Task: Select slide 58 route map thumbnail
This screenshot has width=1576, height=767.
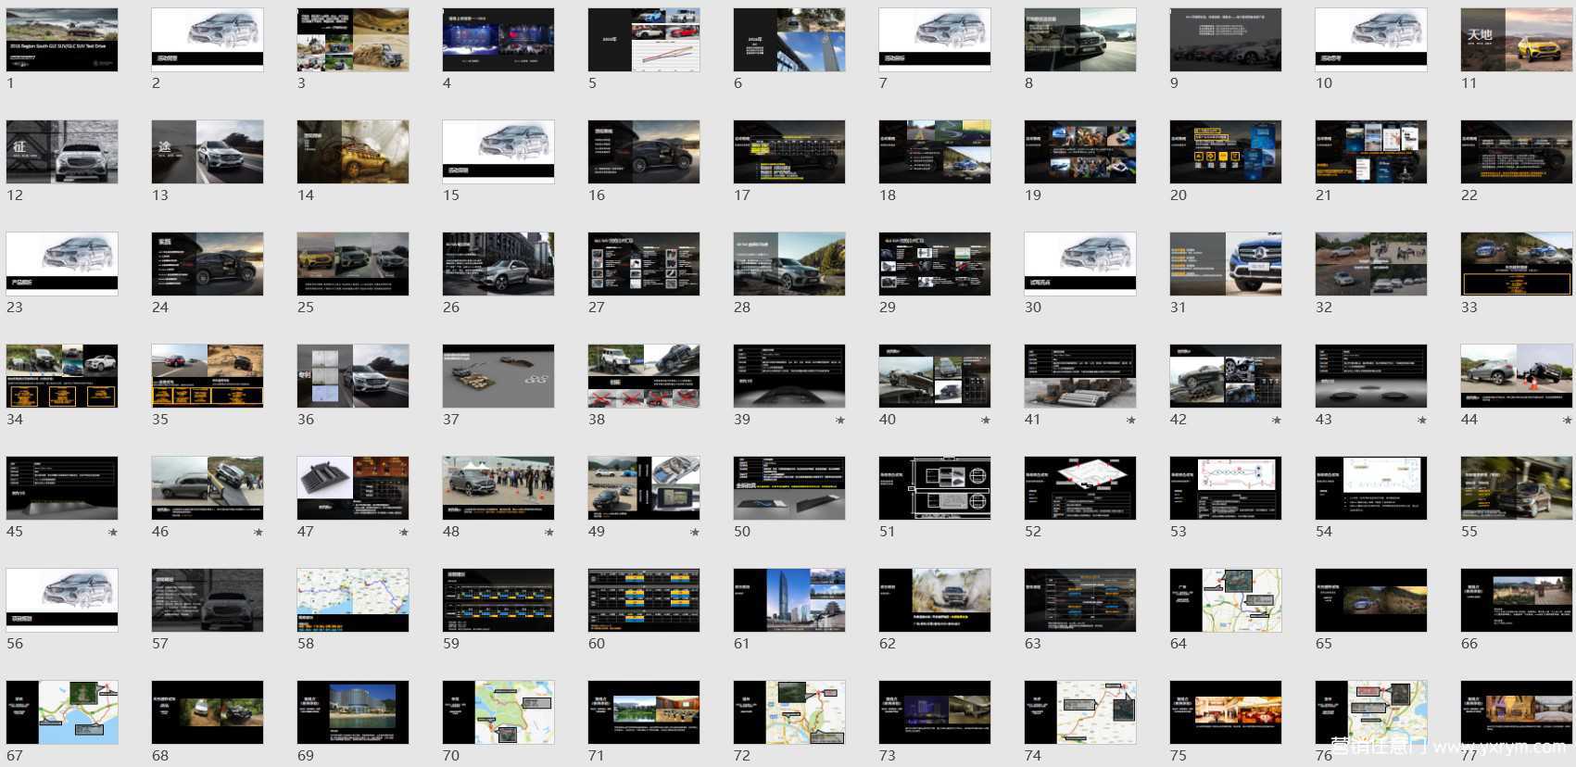Action: [x=353, y=600]
